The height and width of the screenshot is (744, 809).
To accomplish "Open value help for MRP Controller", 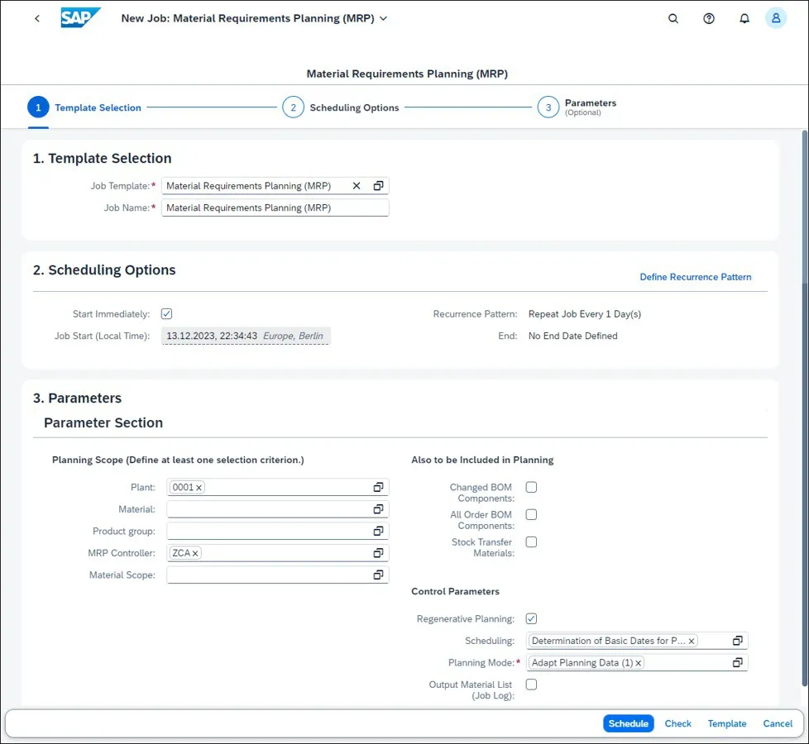I will point(378,553).
